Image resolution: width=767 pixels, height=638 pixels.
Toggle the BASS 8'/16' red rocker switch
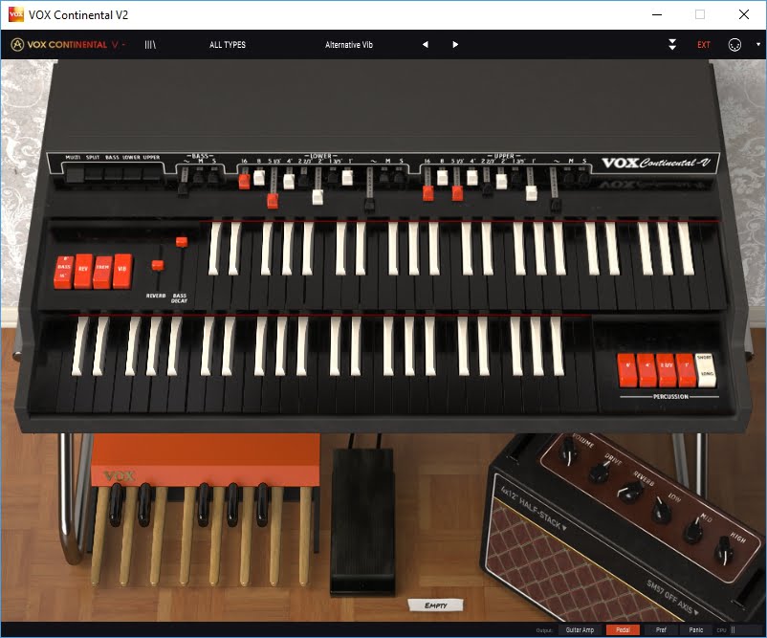[63, 272]
